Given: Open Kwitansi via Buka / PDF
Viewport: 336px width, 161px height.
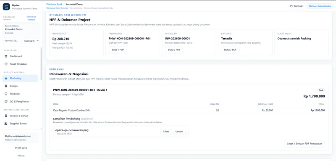Looking at the screenshot, I should pos(230,50).
